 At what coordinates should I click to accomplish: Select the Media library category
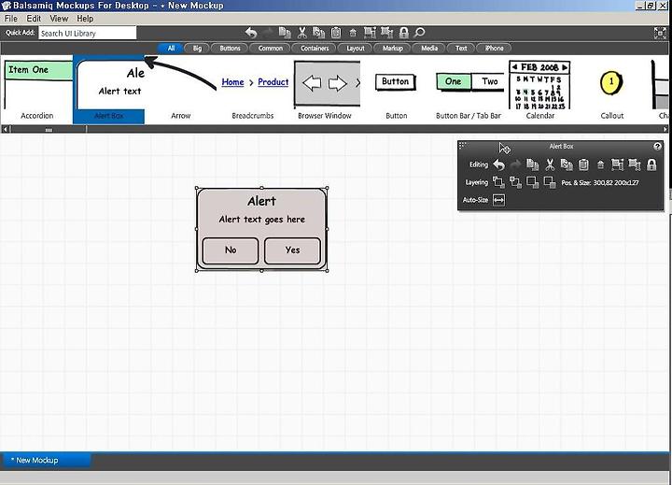pyautogui.click(x=429, y=48)
